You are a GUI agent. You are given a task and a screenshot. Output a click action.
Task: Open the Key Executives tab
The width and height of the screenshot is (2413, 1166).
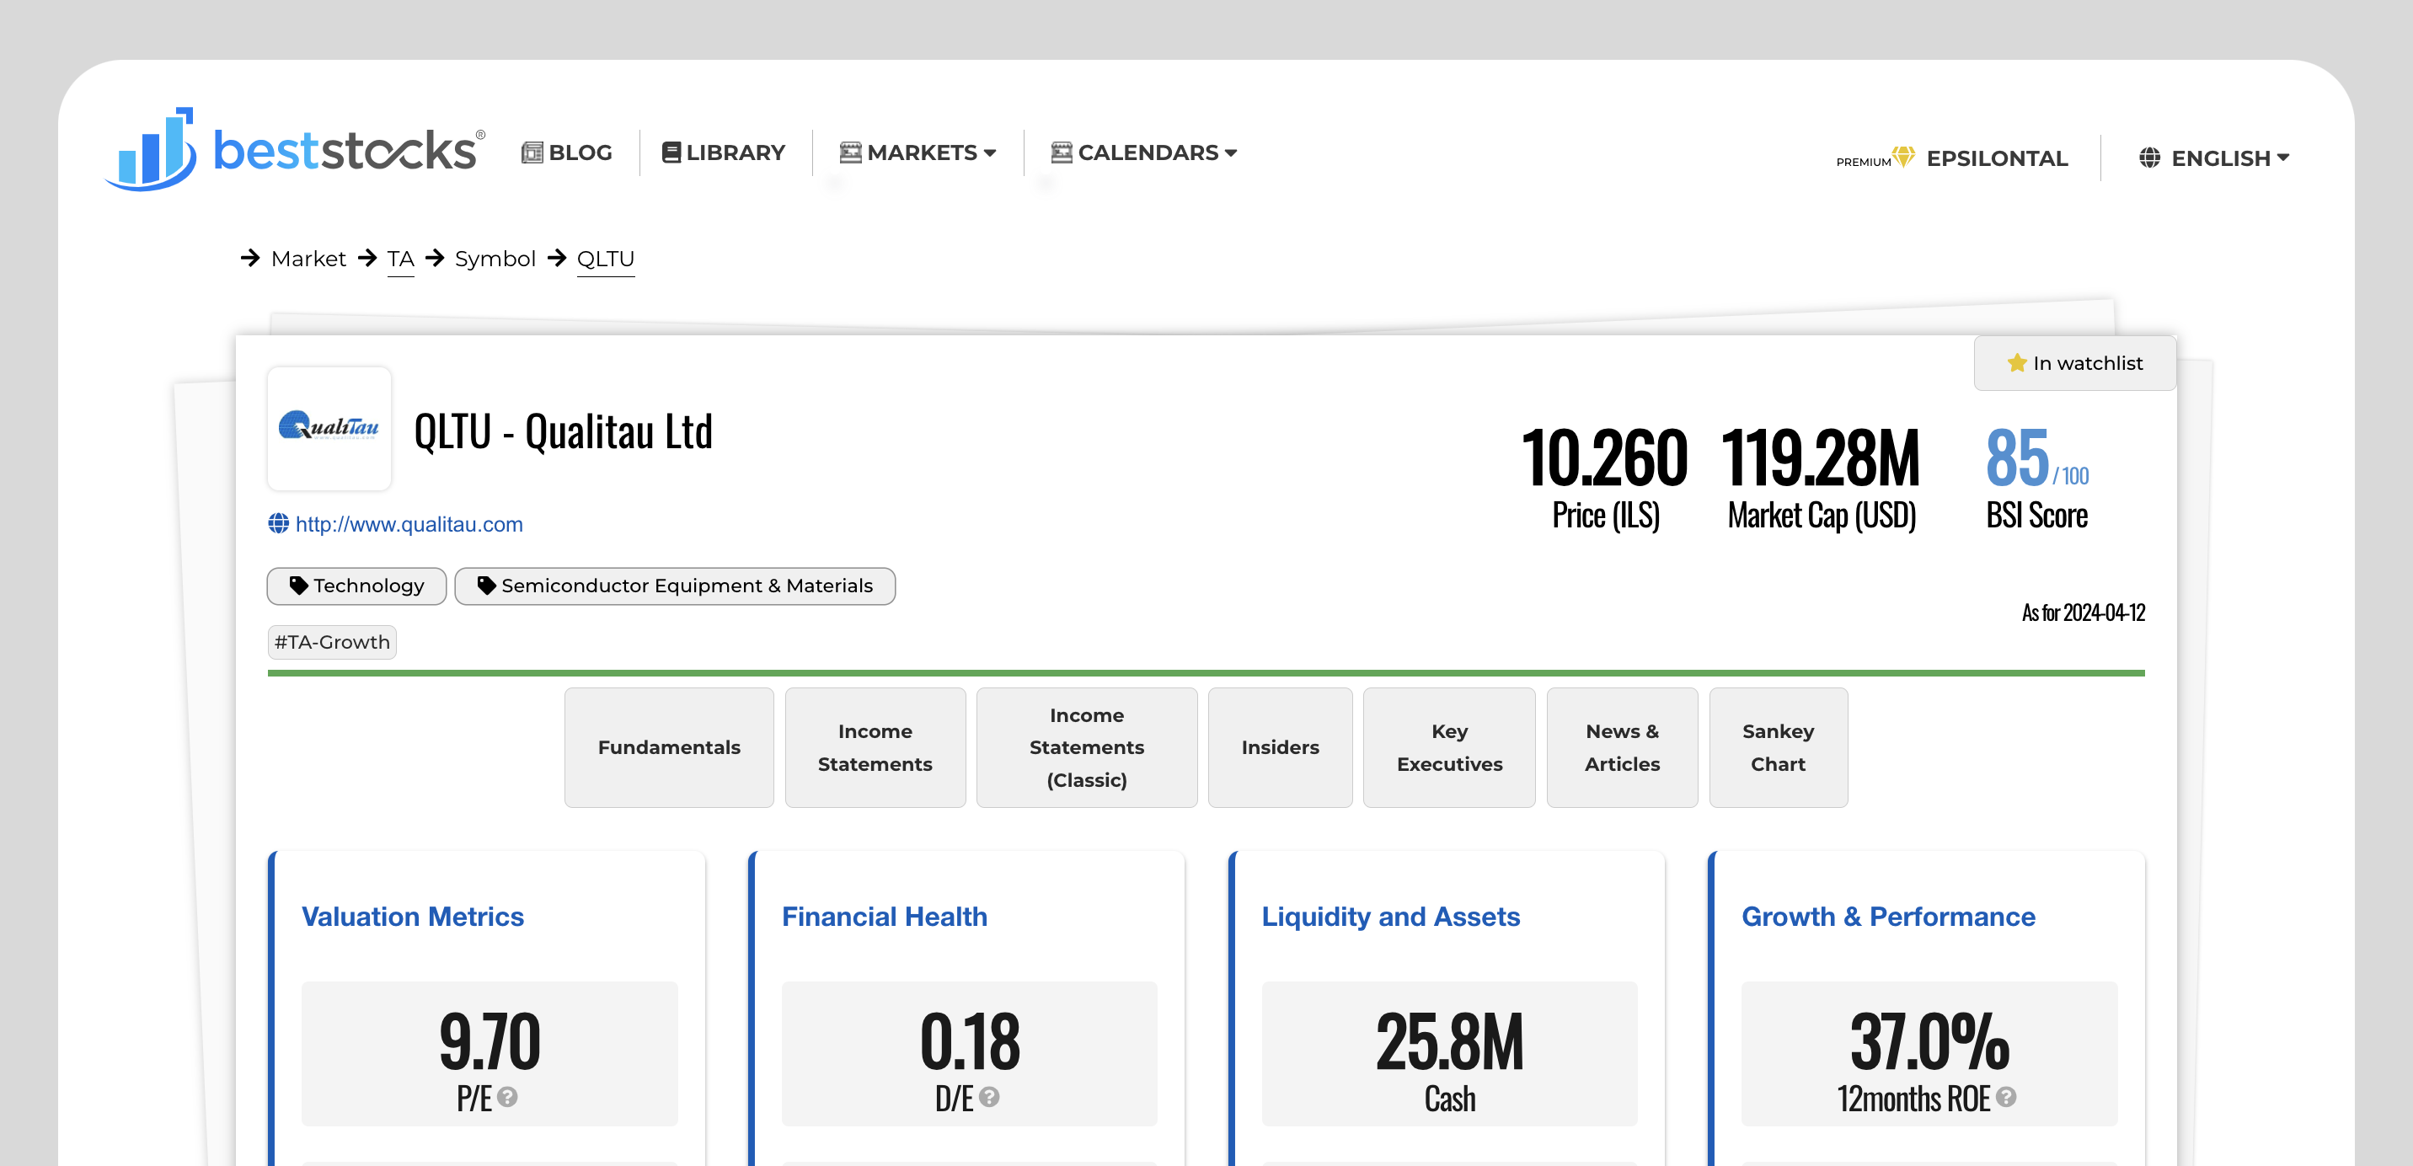tap(1448, 747)
